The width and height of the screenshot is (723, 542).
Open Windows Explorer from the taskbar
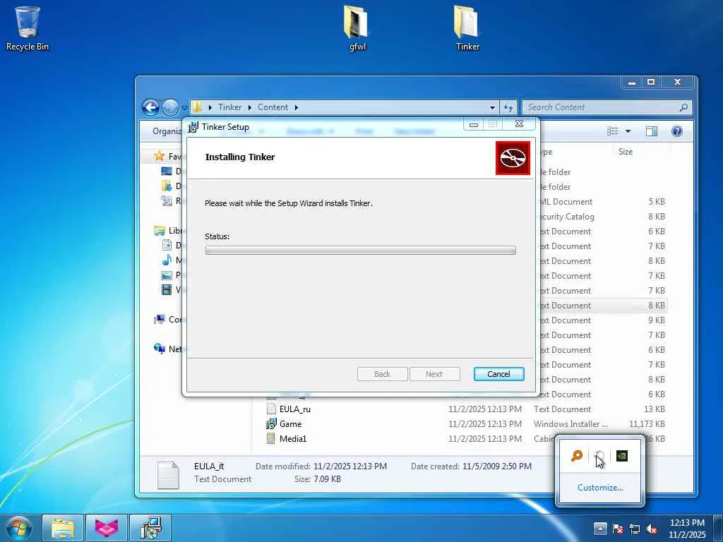[63, 528]
